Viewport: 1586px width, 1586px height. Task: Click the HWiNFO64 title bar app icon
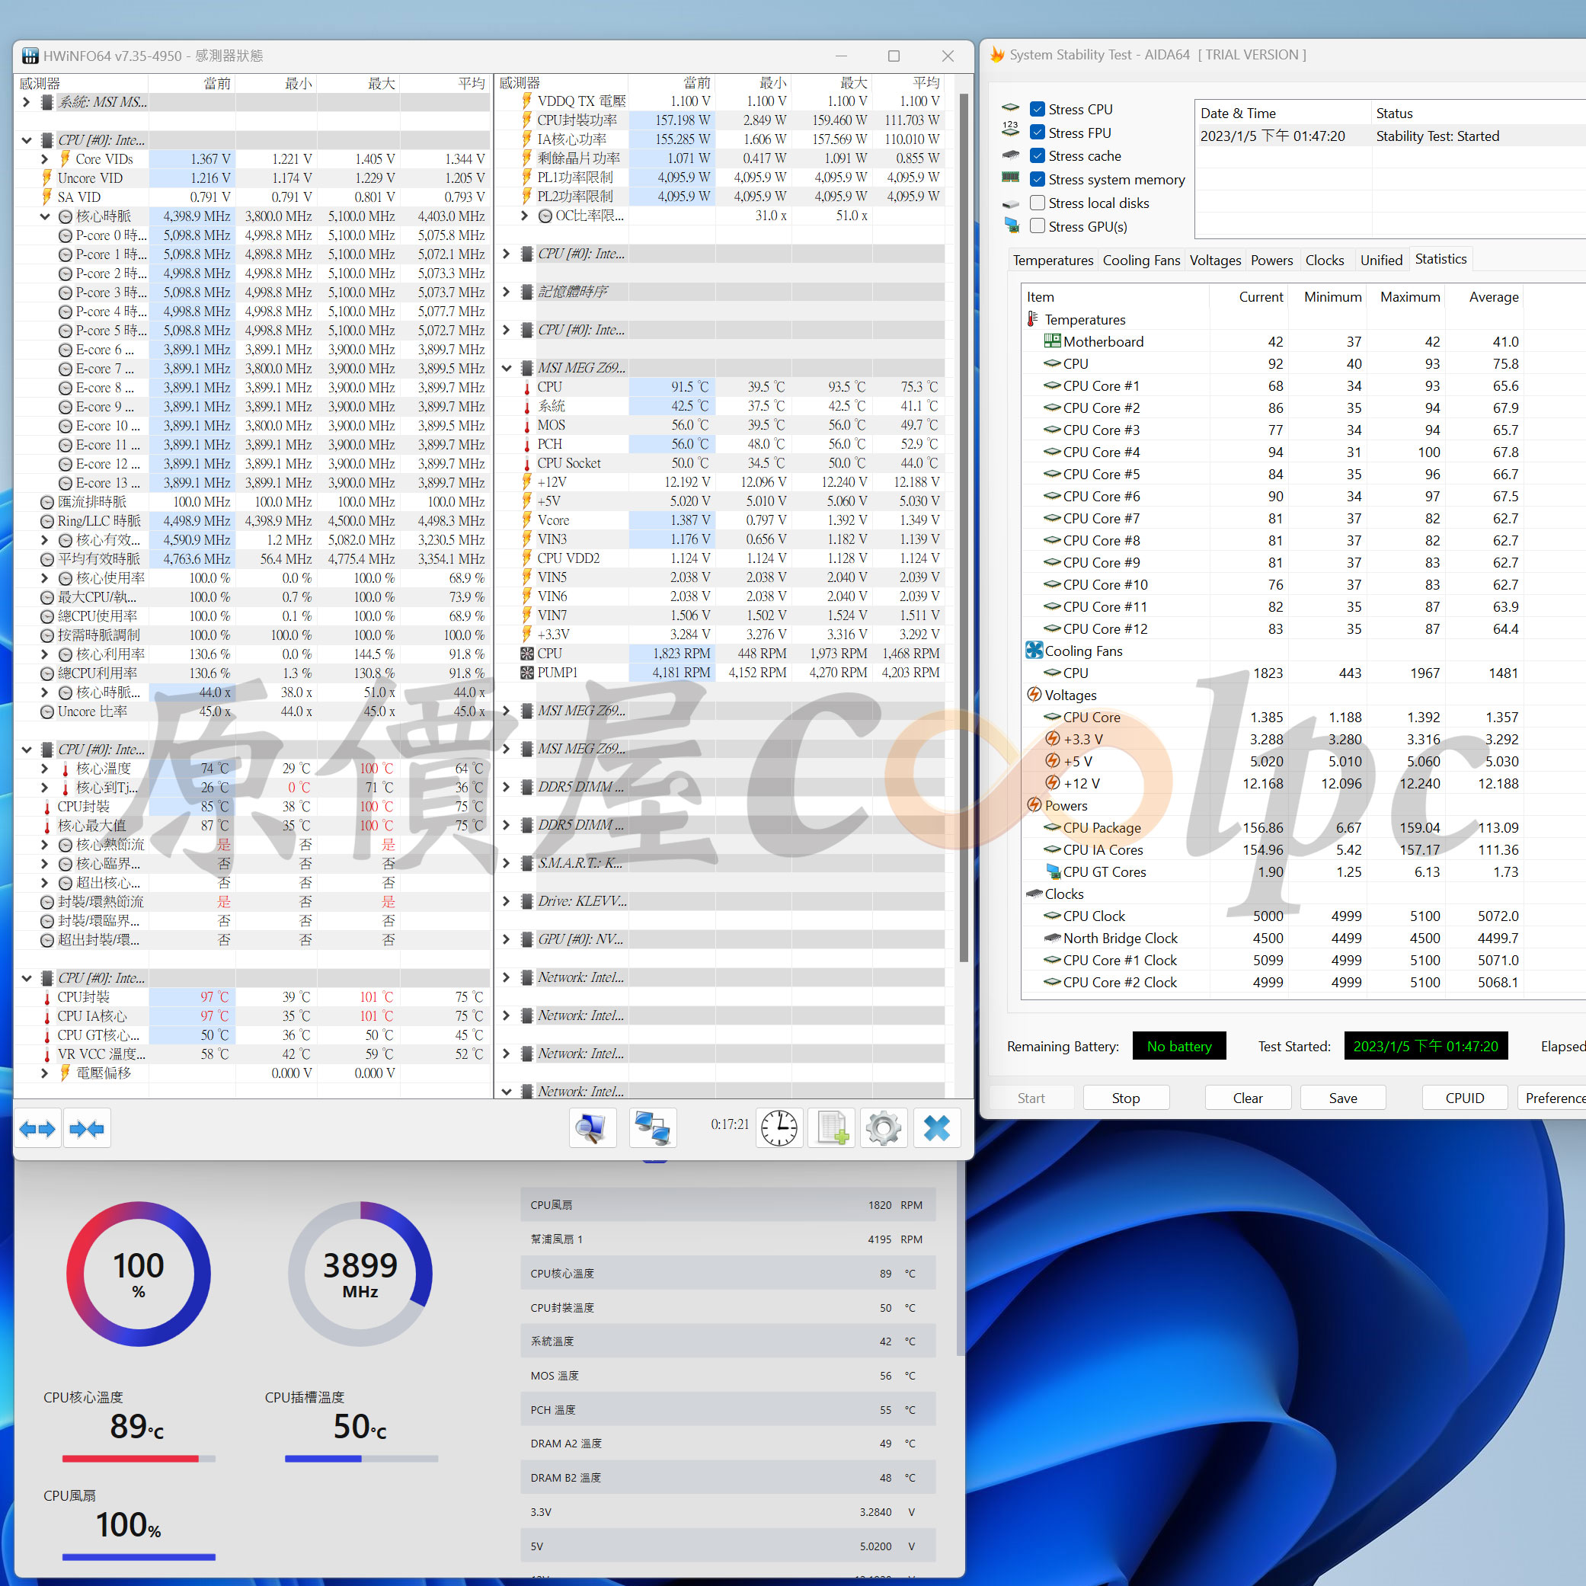click(30, 56)
